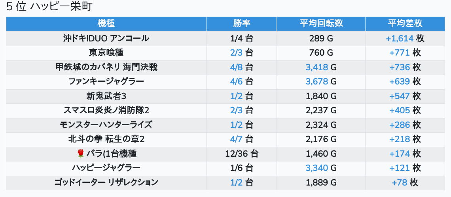Sort by the 機種 column header
The width and height of the screenshot is (451, 197).
click(x=106, y=24)
